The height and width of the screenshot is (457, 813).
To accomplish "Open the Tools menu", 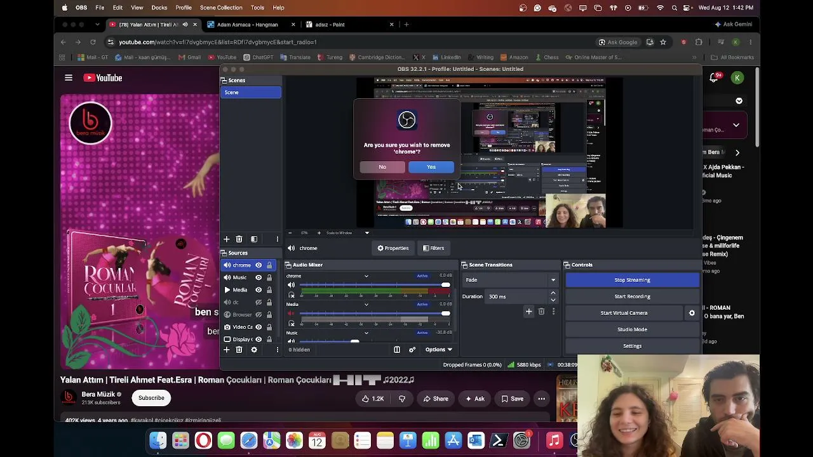I will [x=257, y=8].
